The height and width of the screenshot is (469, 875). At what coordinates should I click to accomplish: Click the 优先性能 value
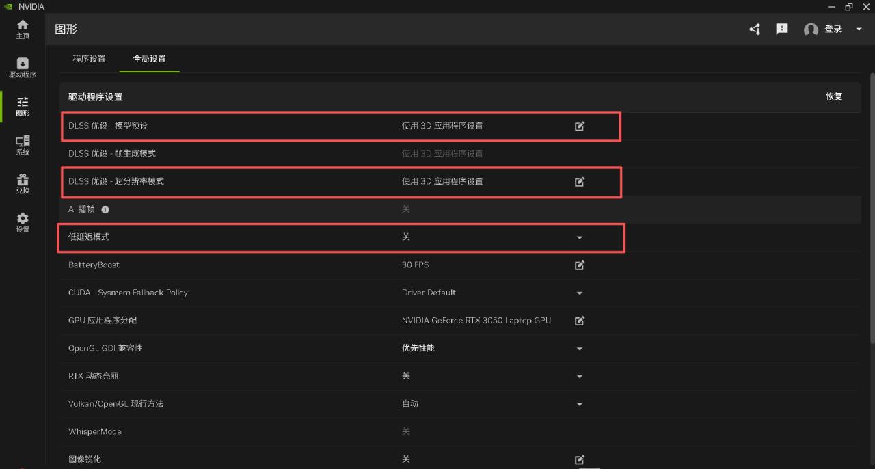tap(418, 348)
